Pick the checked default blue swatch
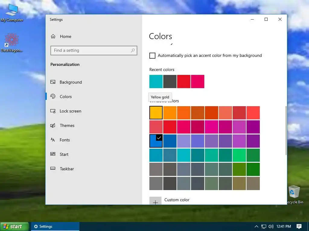This screenshot has width=309, height=231. (x=156, y=141)
